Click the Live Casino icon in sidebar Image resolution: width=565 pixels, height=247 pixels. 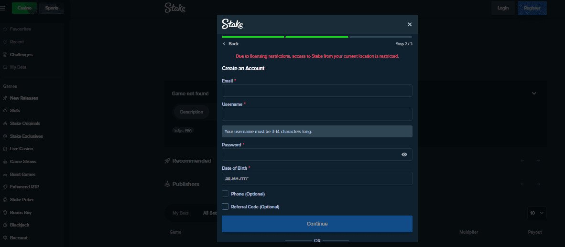tap(5, 149)
